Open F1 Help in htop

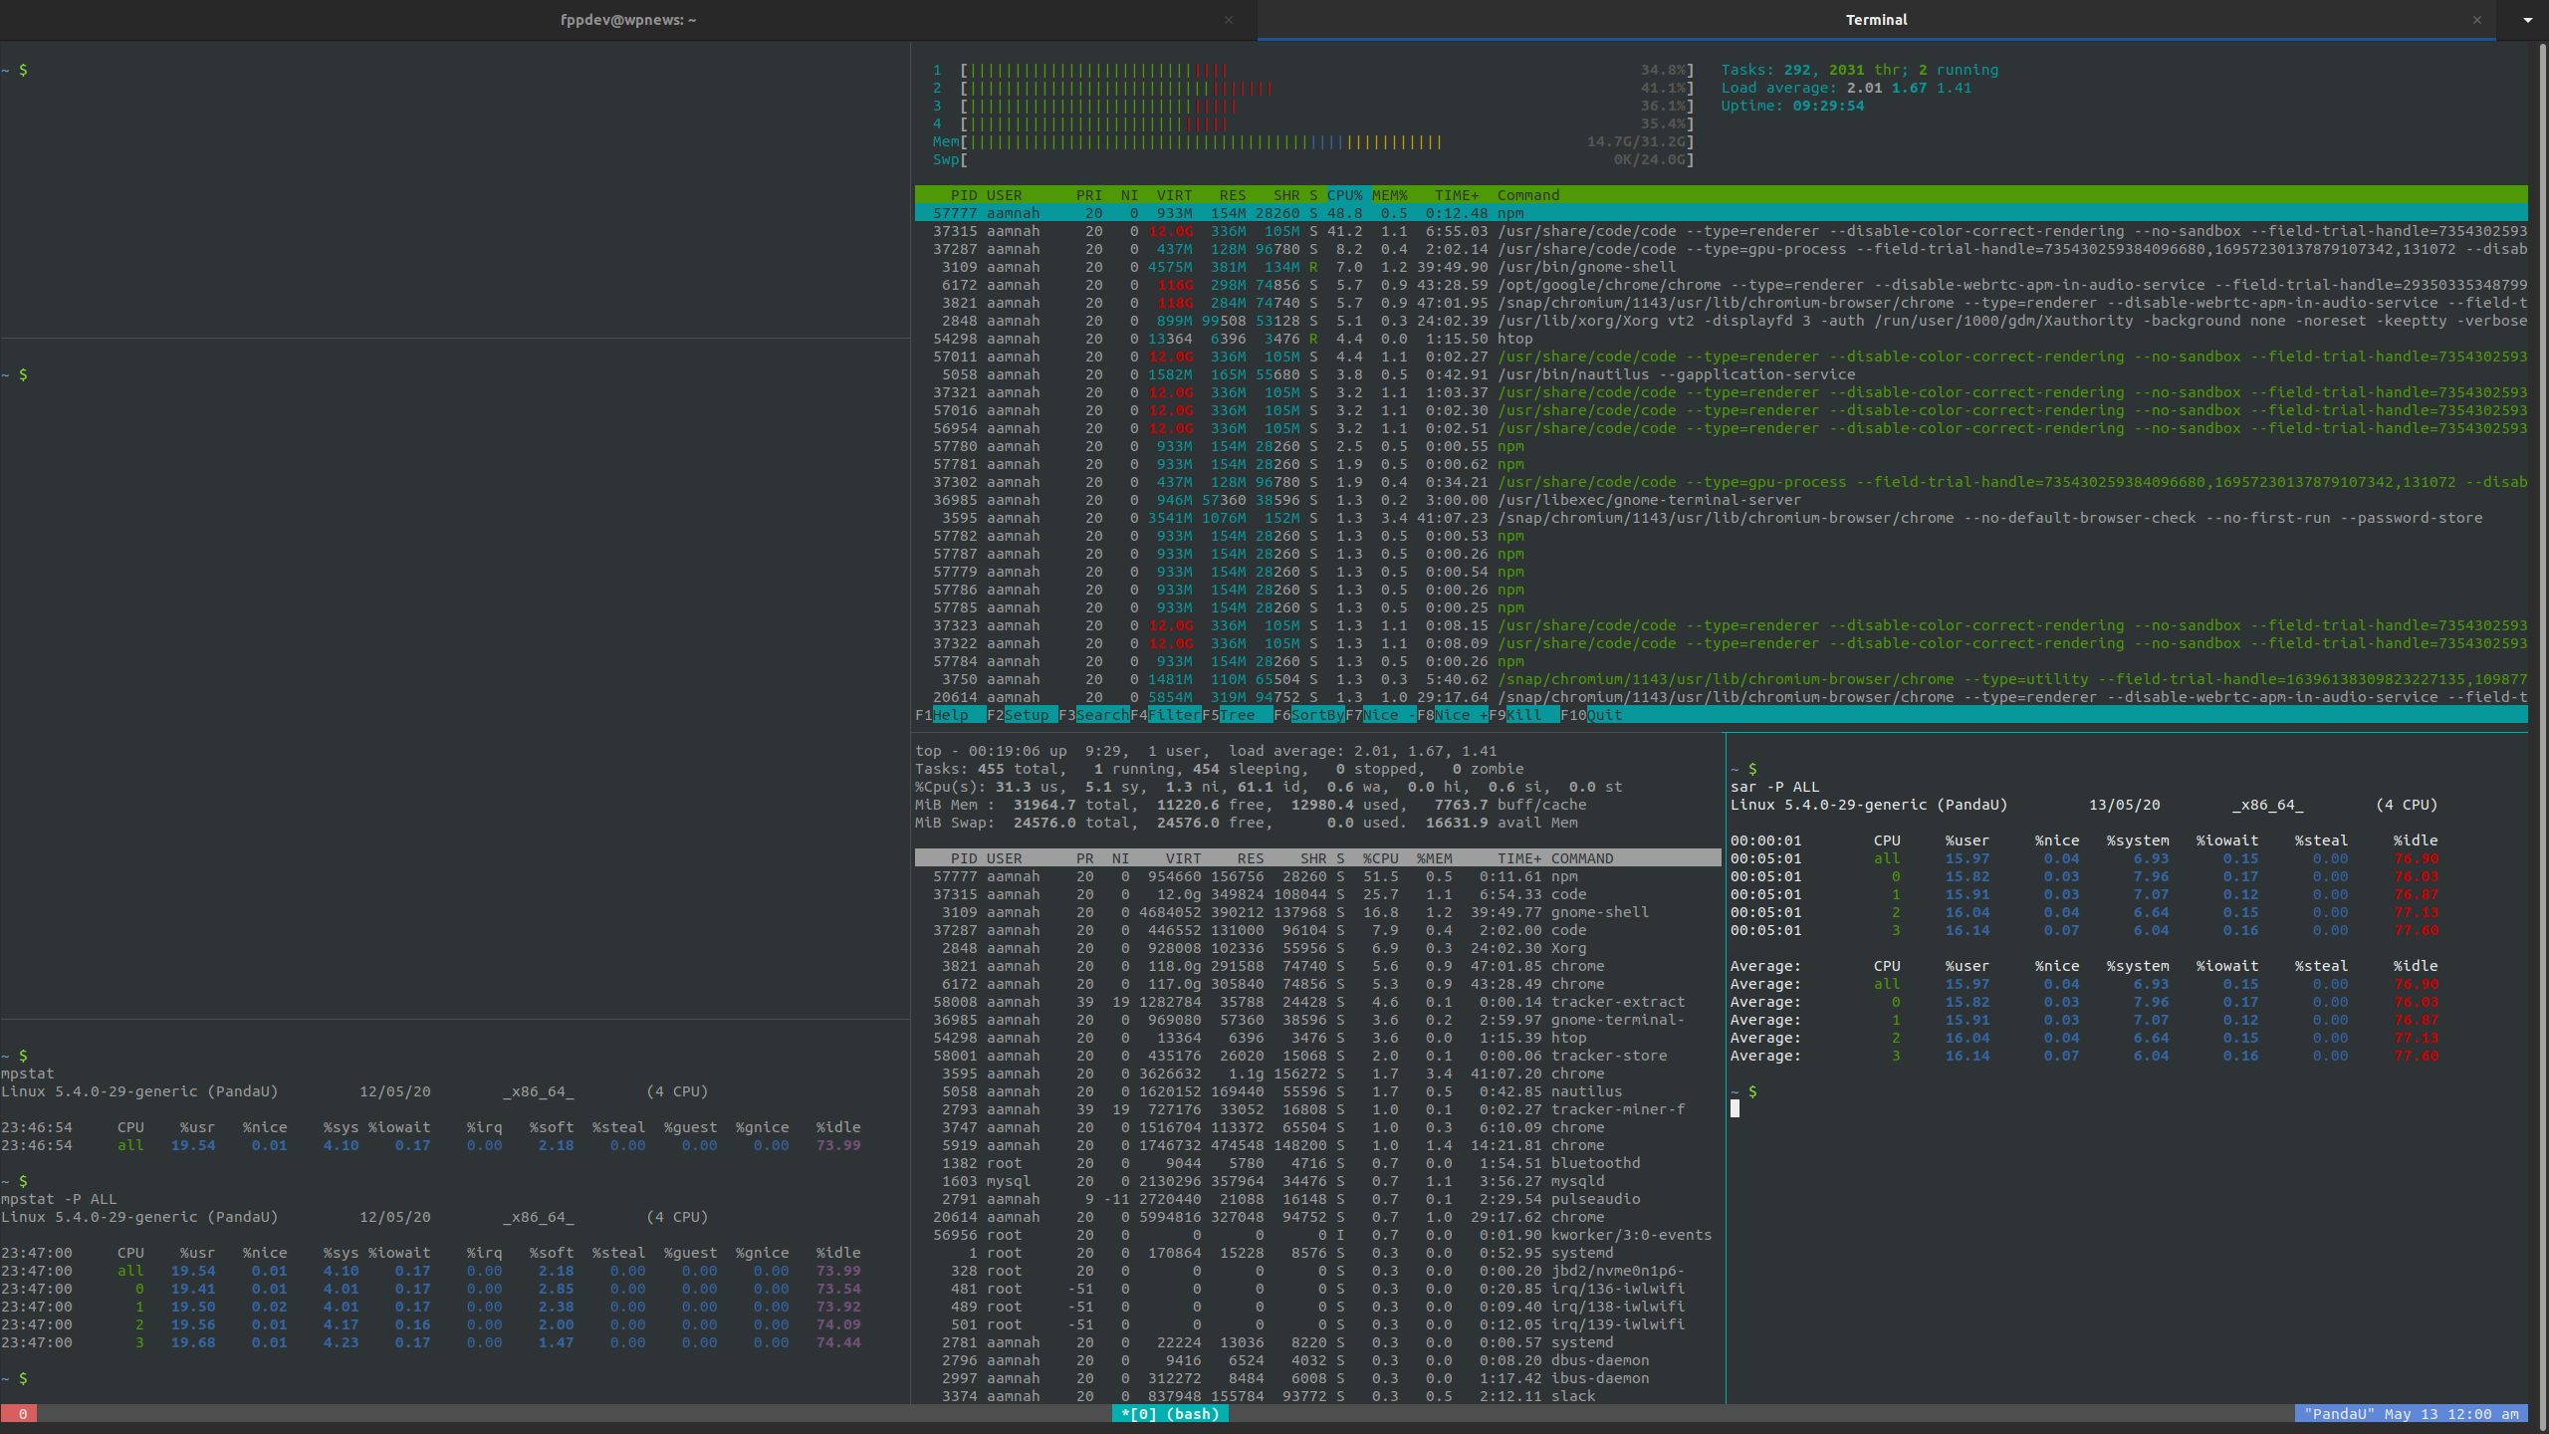(951, 714)
